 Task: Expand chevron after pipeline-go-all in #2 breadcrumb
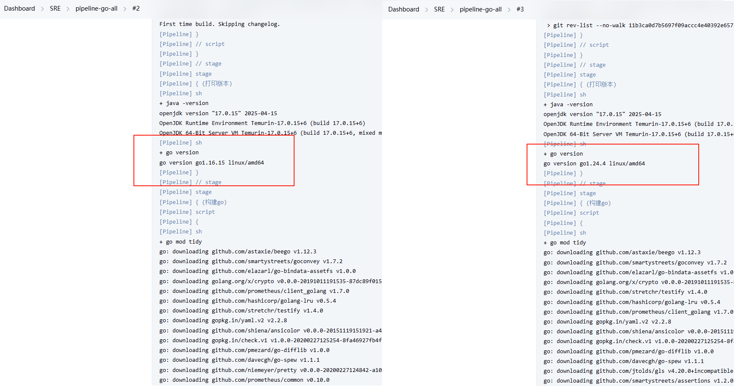tap(125, 9)
